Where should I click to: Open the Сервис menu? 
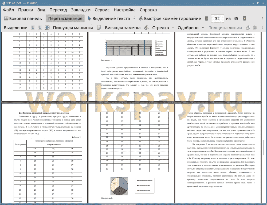[102, 10]
